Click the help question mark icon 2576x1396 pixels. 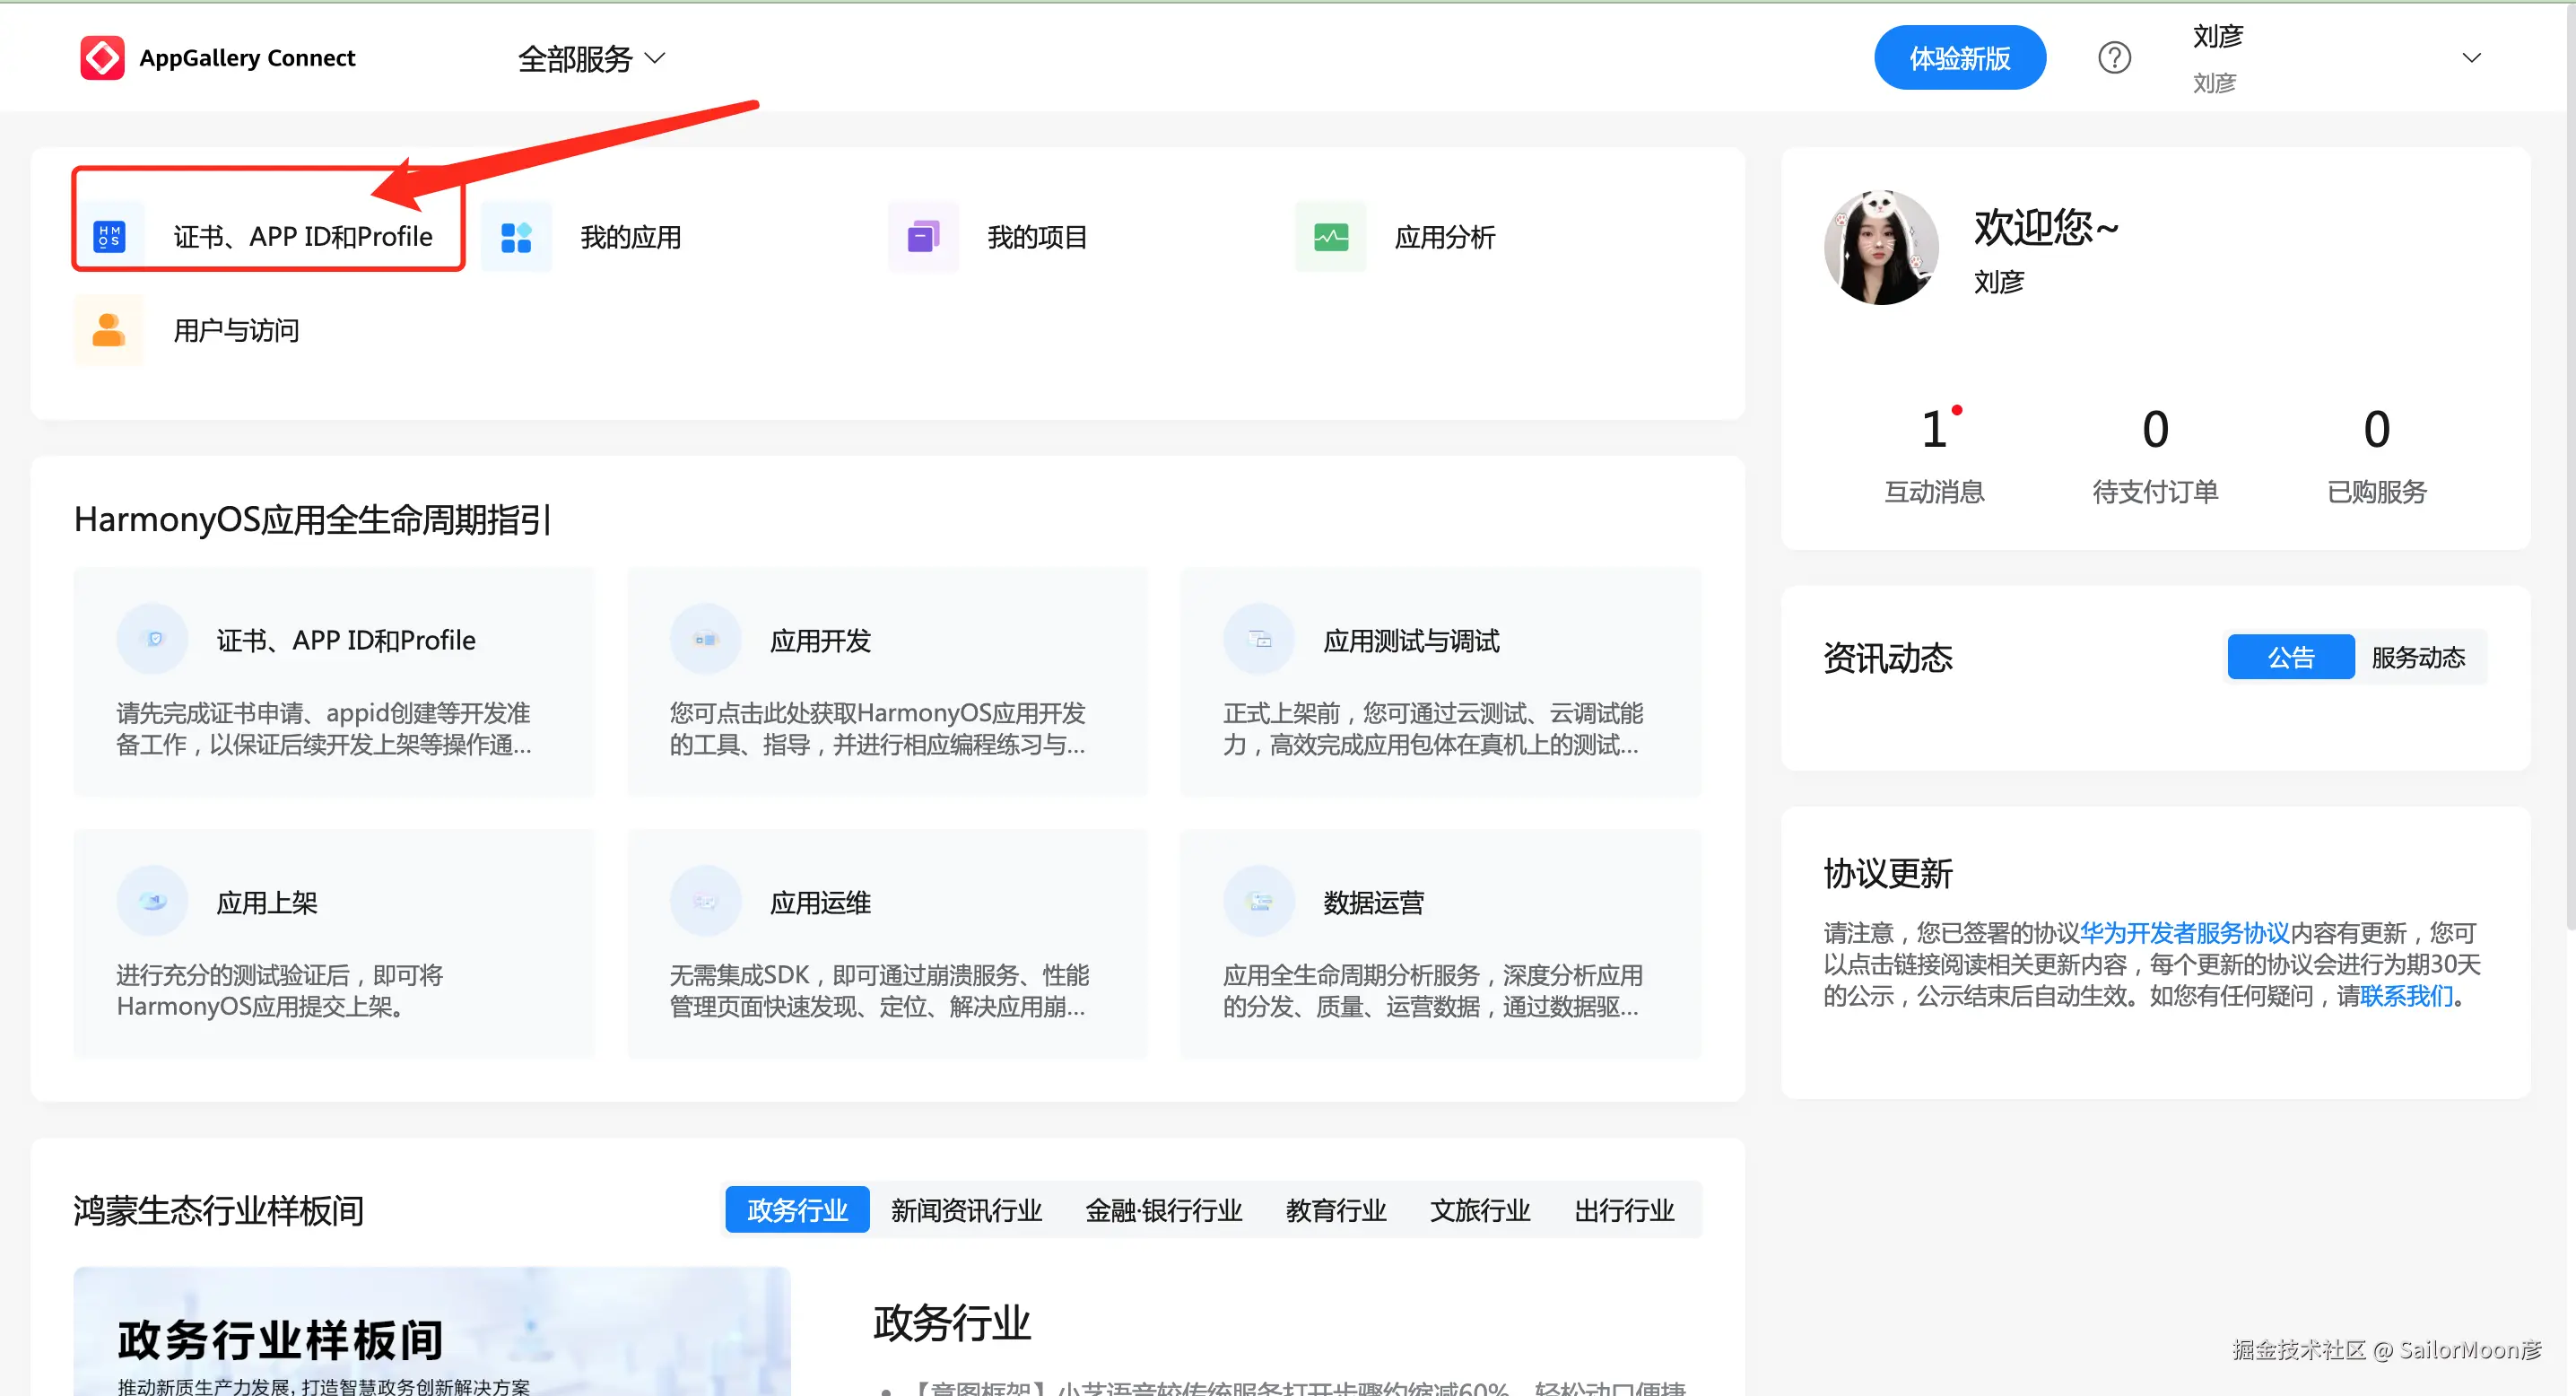pos(2115,57)
